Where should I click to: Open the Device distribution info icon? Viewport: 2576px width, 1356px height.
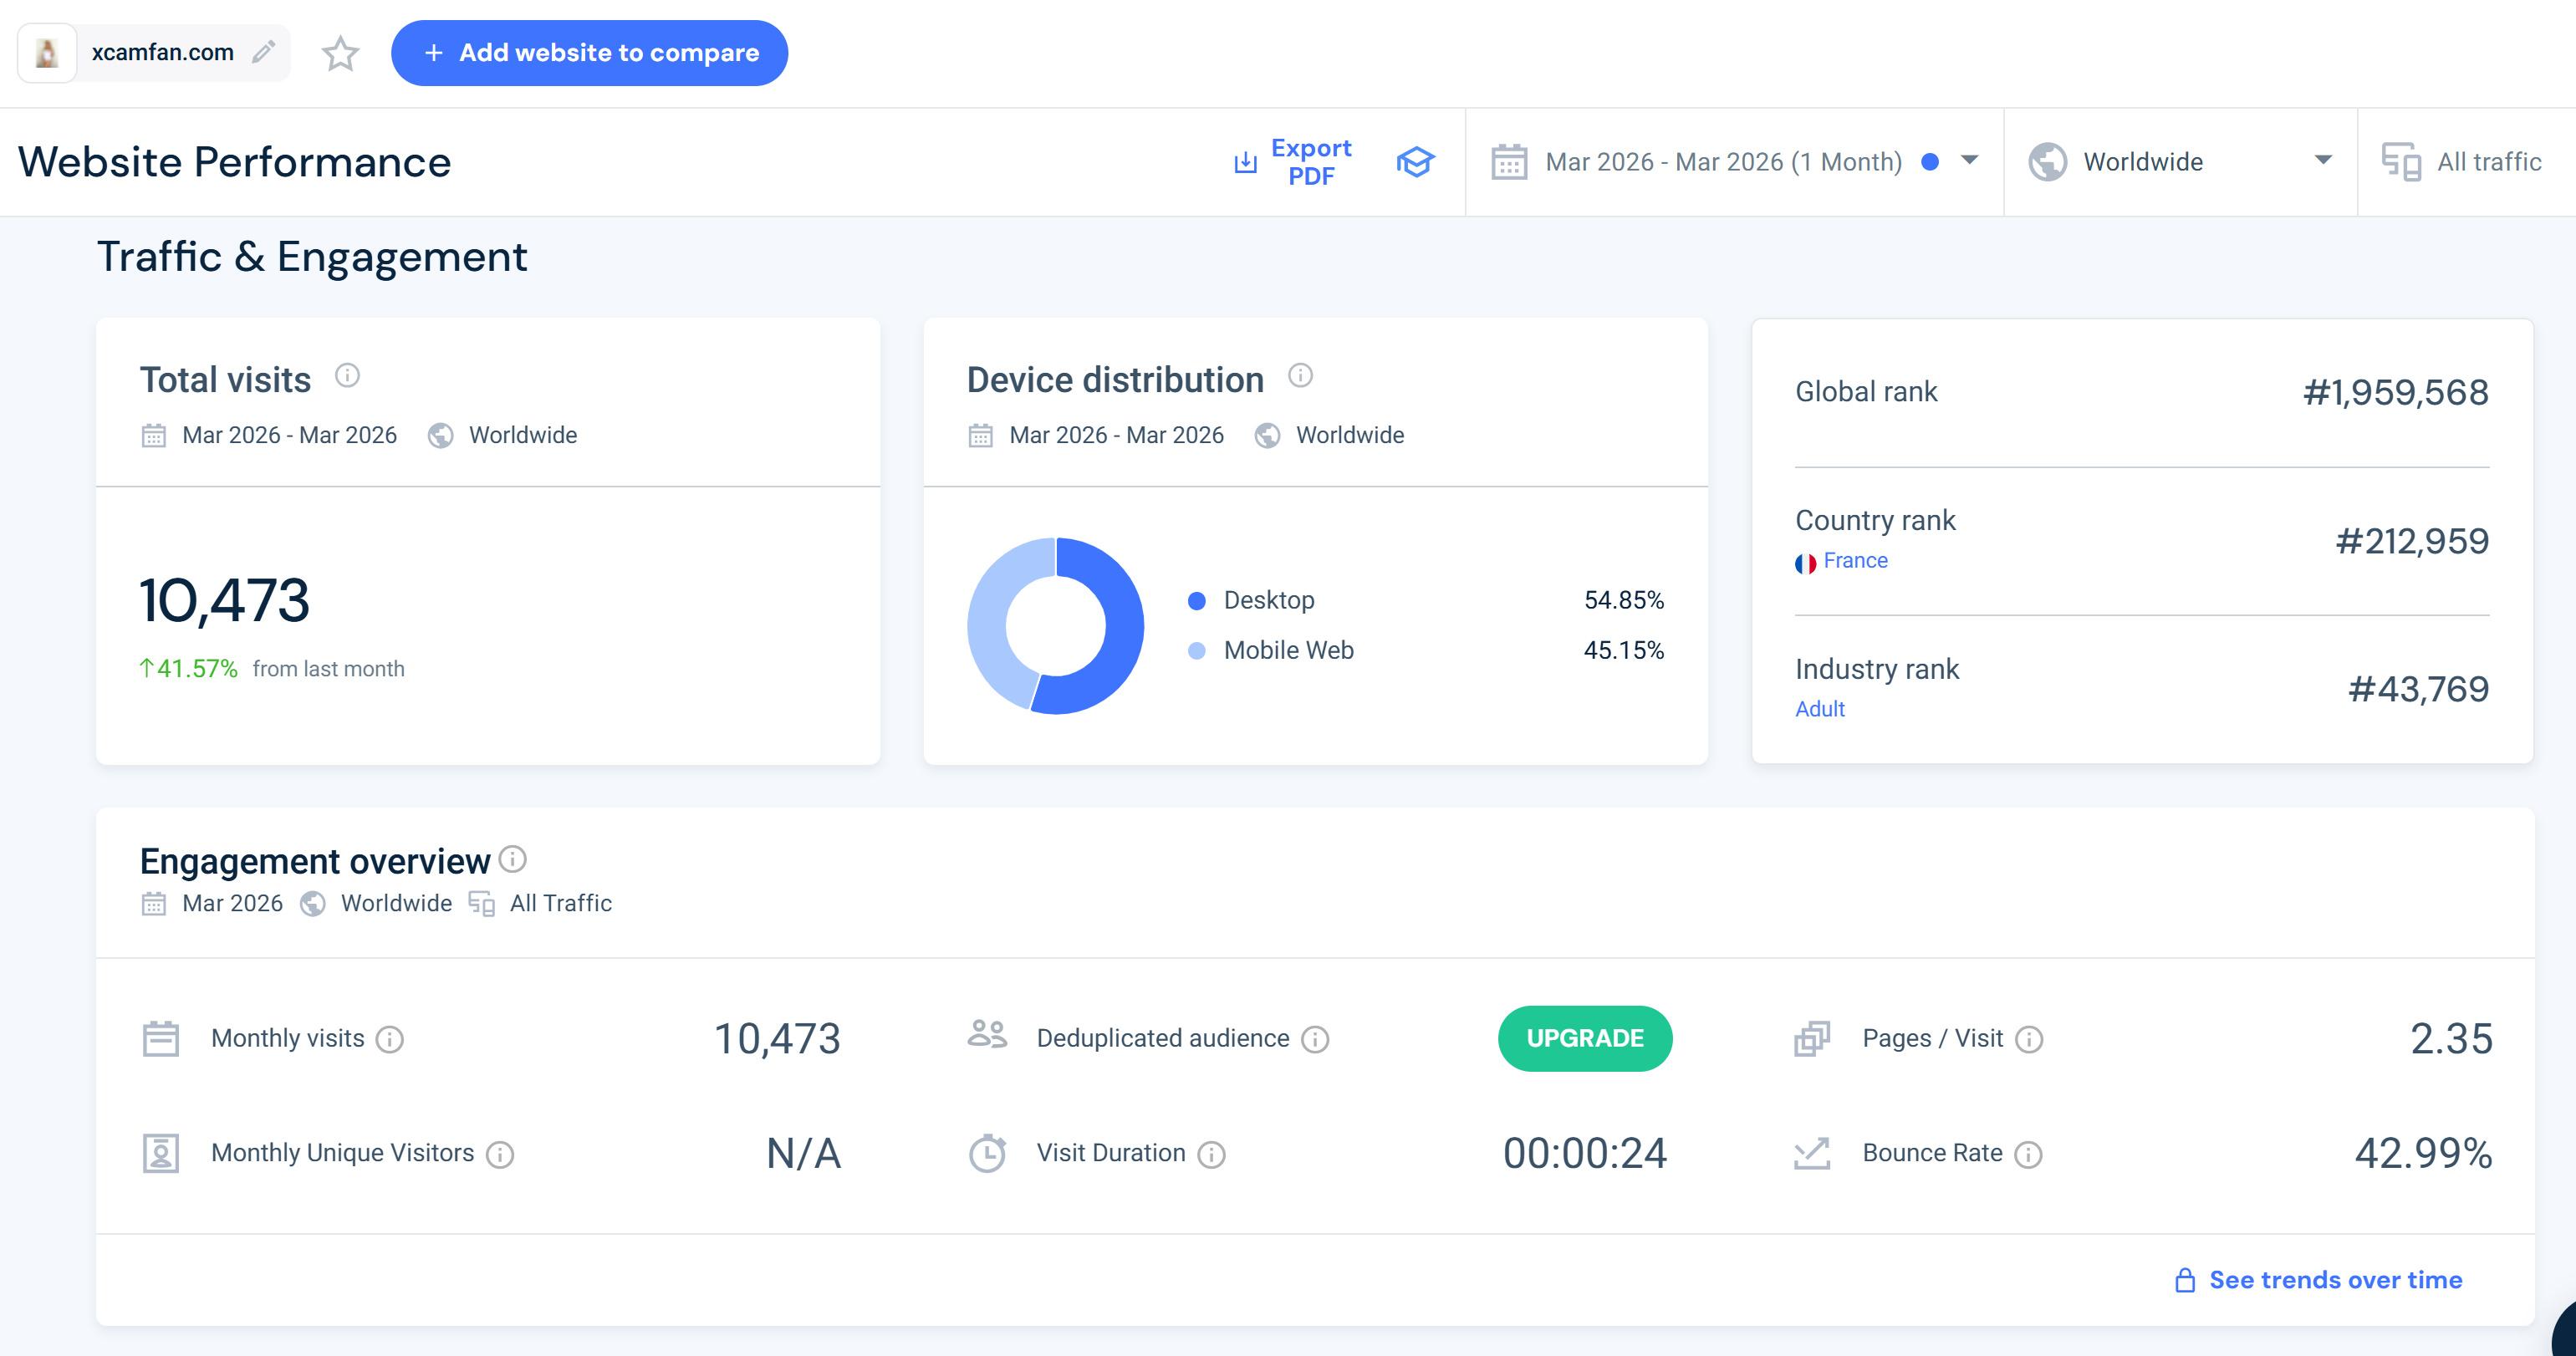pyautogui.click(x=1300, y=376)
